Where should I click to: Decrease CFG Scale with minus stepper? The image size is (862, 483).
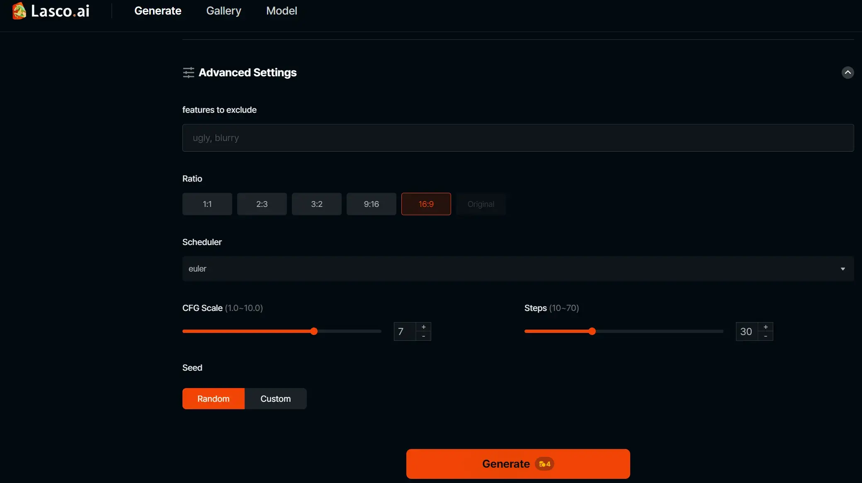tap(423, 336)
